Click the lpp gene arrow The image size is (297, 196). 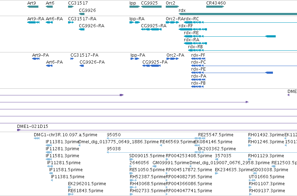coord(135,7)
